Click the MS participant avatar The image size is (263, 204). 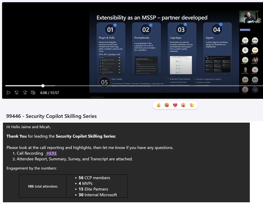pyautogui.click(x=255, y=80)
